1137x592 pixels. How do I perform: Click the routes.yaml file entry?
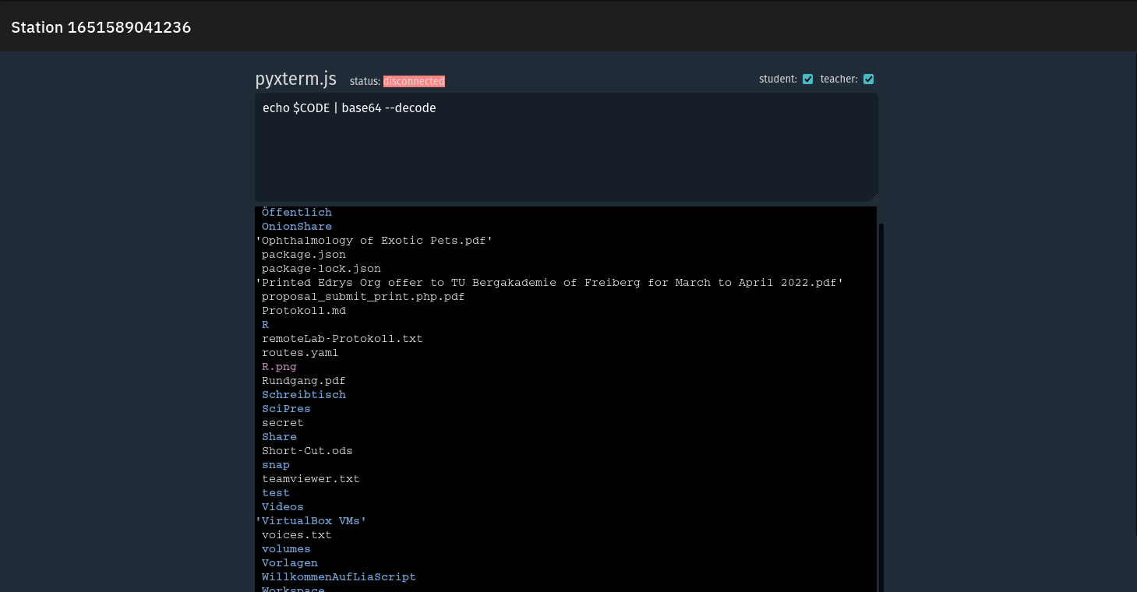(300, 353)
